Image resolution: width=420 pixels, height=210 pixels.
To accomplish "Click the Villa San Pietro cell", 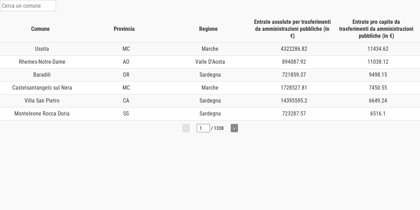I will click(42, 101).
